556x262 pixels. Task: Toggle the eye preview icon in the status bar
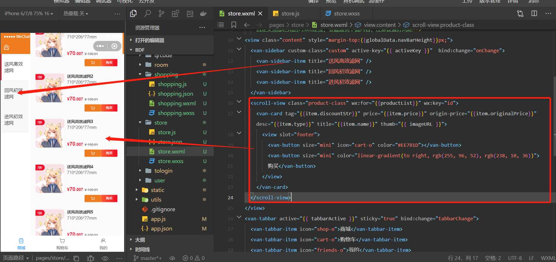105,258
